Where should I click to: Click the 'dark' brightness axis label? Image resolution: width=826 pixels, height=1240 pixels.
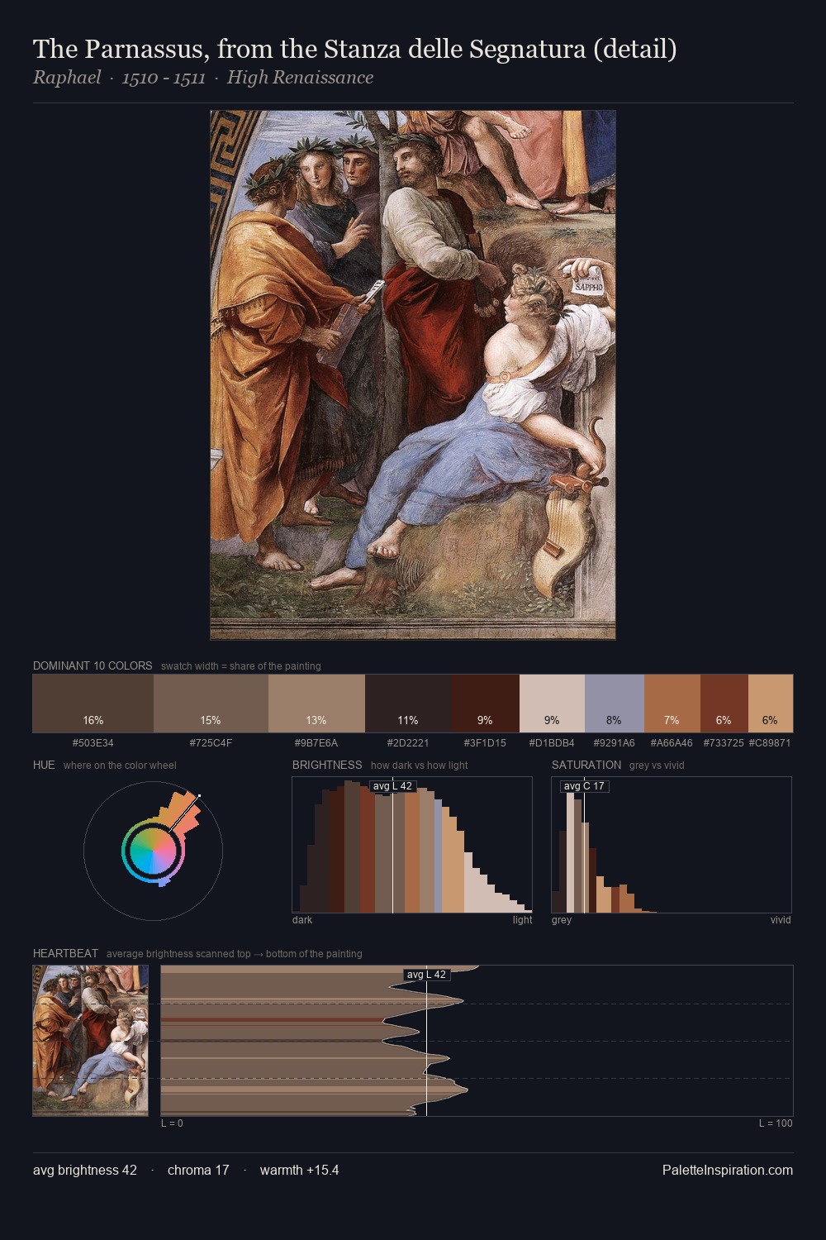click(302, 920)
